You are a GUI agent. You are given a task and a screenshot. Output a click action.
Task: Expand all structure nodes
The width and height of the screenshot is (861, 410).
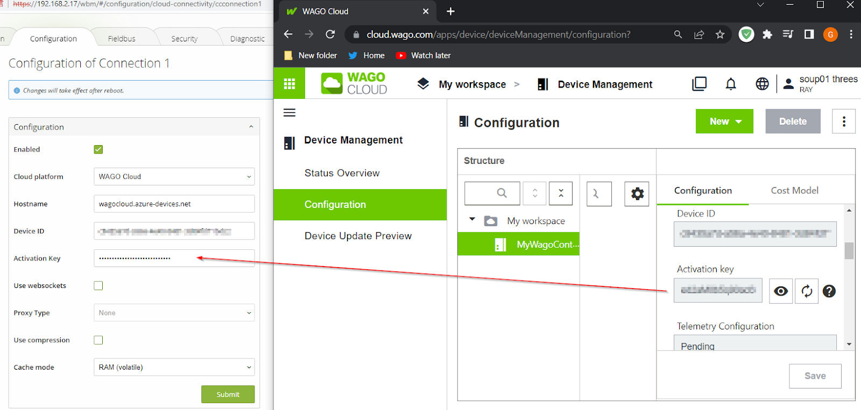point(535,193)
